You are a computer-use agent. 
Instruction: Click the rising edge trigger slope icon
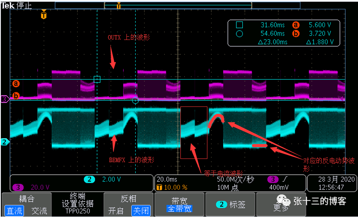[286, 179]
